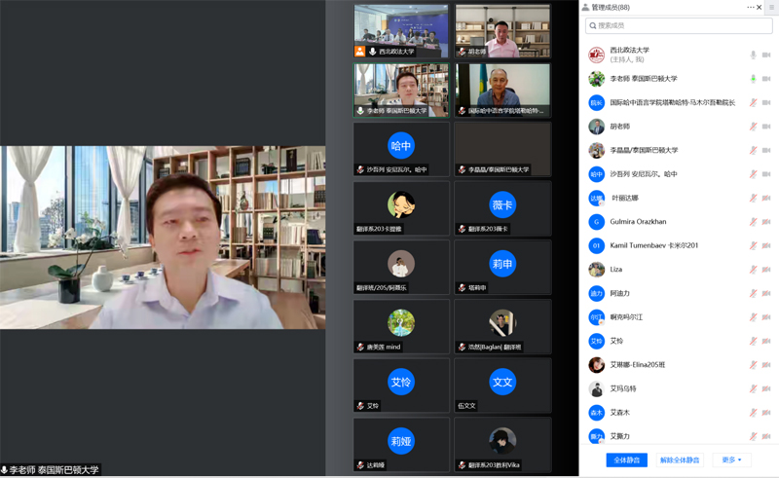
Task: Click the 管理成员 person icon in panel header
Action: pos(585,7)
